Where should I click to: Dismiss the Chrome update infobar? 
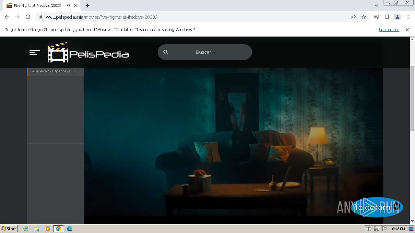[x=407, y=30]
